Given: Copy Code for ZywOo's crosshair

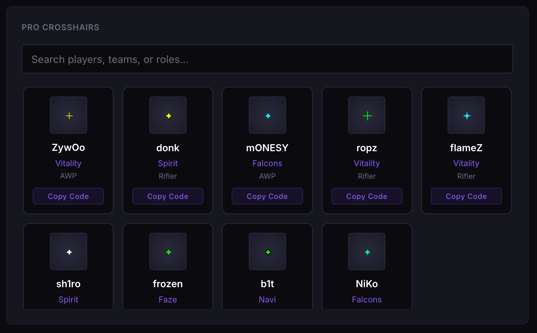Looking at the screenshot, I should click(x=69, y=196).
